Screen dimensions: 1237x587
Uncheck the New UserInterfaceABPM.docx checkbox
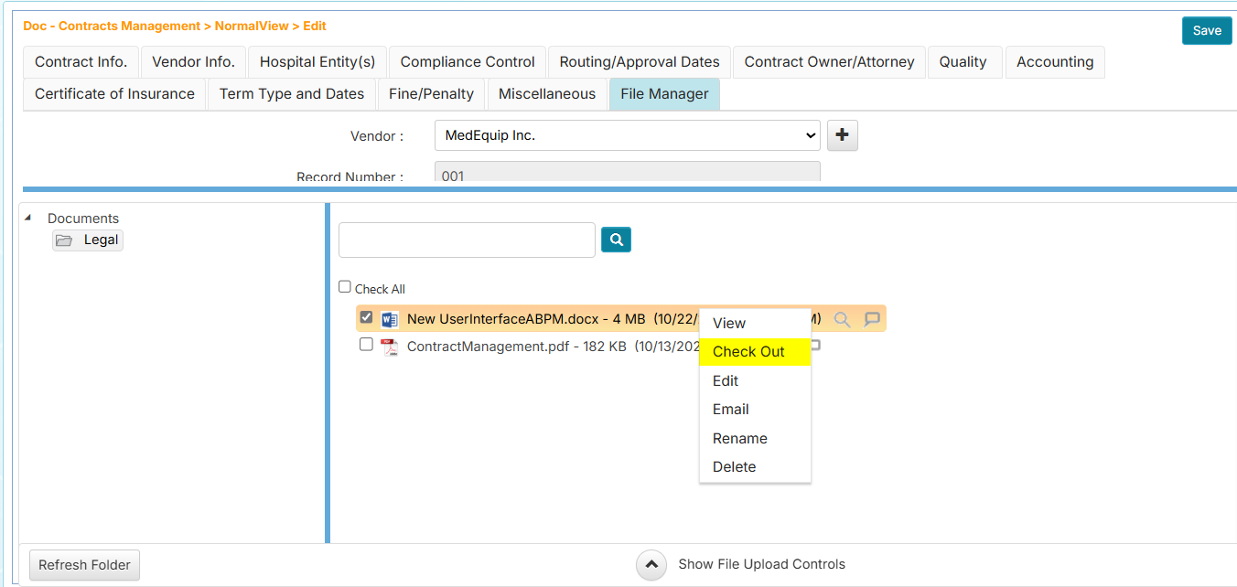pyautogui.click(x=366, y=317)
